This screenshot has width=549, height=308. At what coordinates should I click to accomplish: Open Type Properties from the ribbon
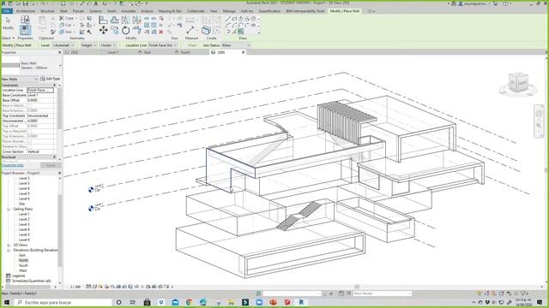pos(25,20)
